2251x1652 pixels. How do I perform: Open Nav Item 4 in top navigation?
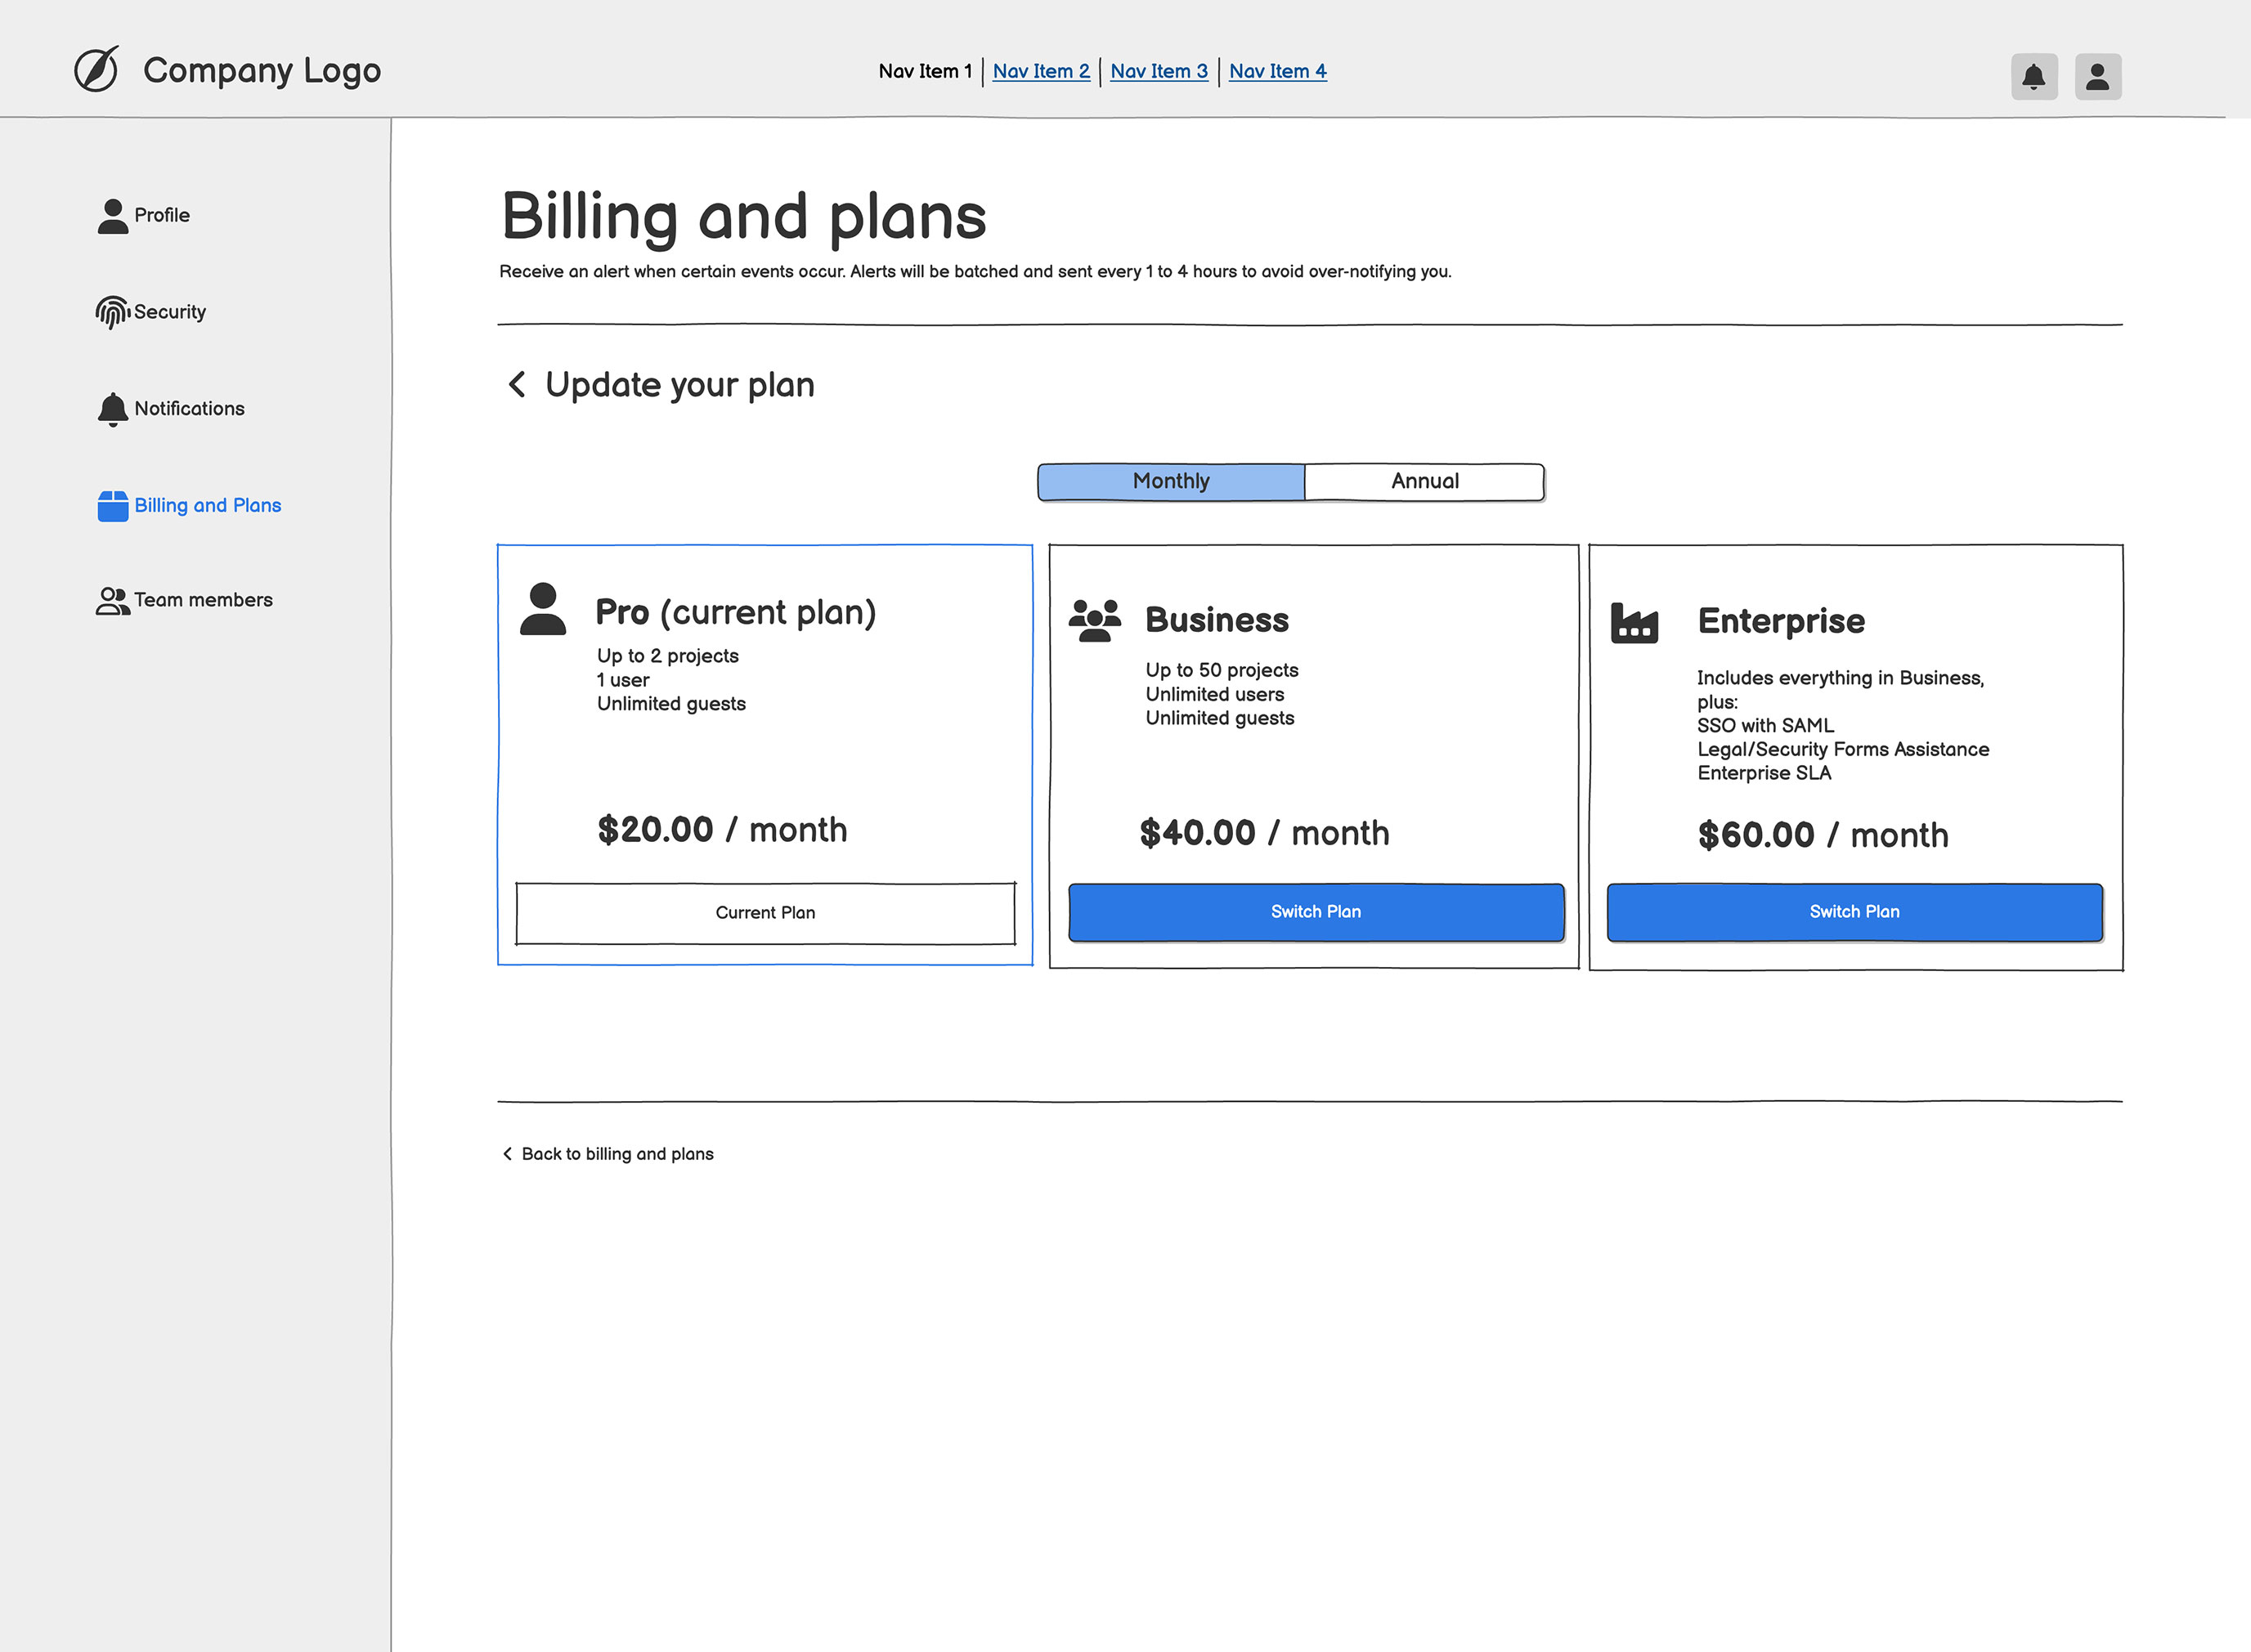(1277, 72)
